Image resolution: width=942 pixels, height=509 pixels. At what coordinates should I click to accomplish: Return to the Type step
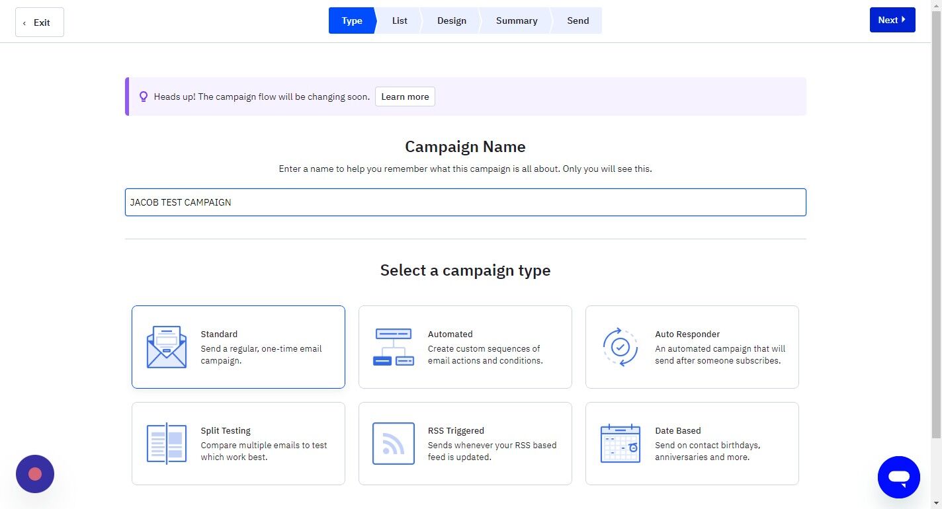tap(351, 20)
